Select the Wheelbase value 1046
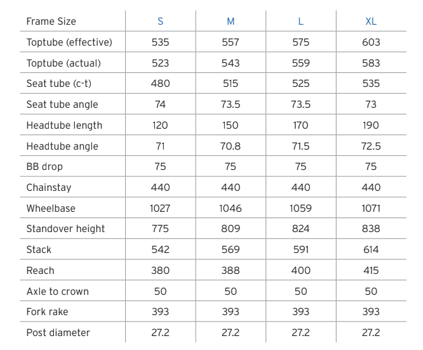 coord(231,208)
